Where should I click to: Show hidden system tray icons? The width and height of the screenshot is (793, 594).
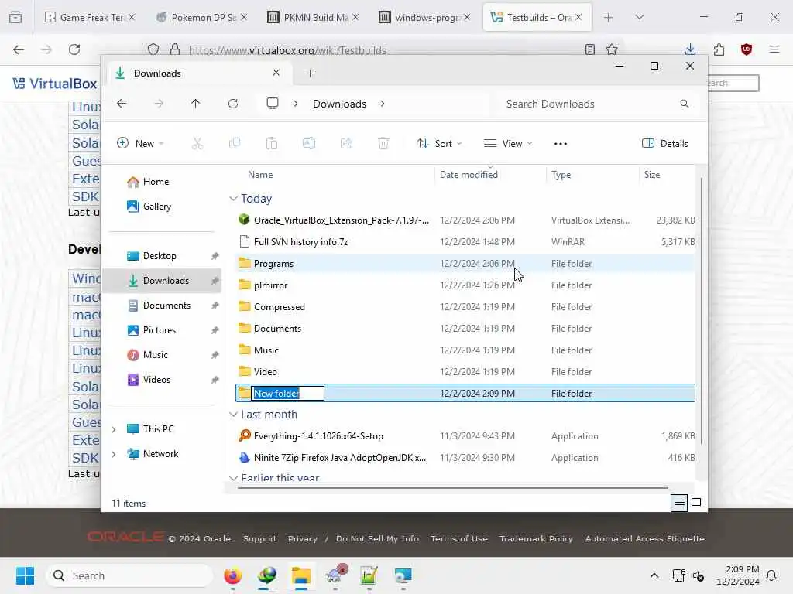point(654,575)
